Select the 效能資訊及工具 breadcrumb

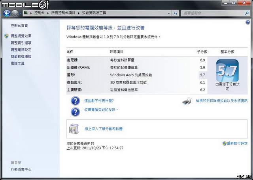point(94,13)
